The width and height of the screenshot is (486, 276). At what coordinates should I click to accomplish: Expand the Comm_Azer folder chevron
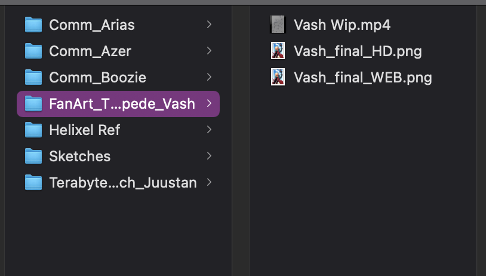click(209, 51)
